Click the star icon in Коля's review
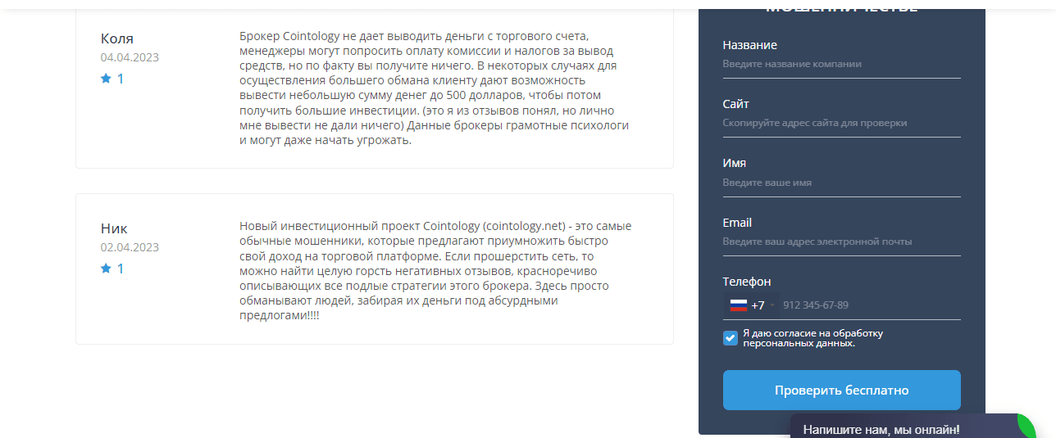This screenshot has height=438, width=1056. coord(106,79)
